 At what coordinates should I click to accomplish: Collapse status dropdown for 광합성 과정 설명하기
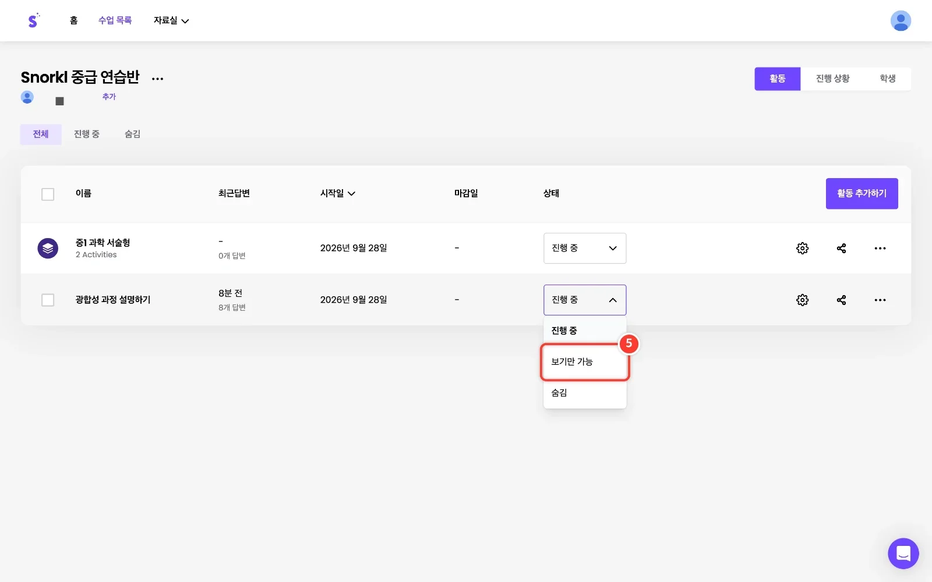pyautogui.click(x=585, y=300)
